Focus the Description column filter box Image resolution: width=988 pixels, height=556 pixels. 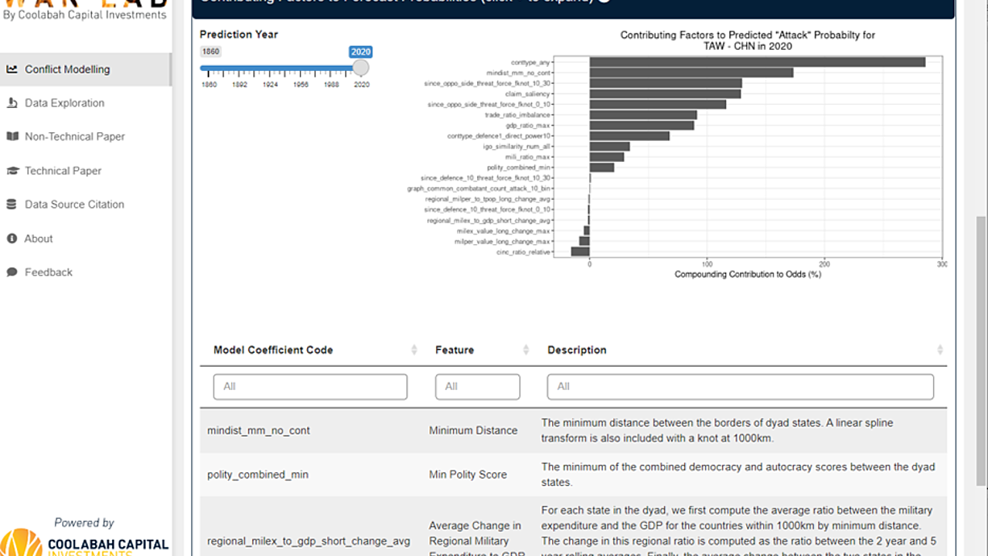click(x=741, y=387)
